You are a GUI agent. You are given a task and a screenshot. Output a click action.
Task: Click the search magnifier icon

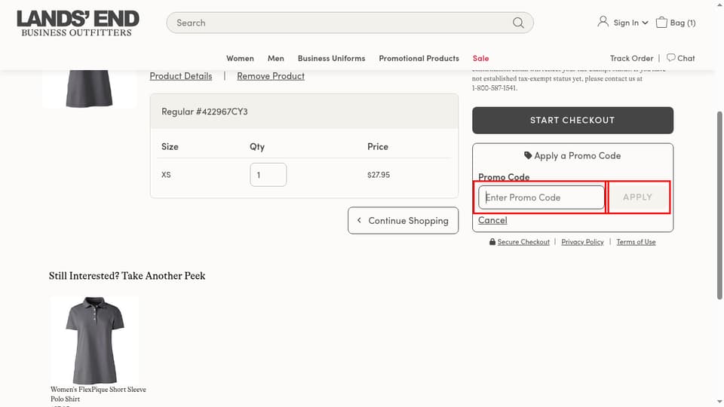click(518, 23)
